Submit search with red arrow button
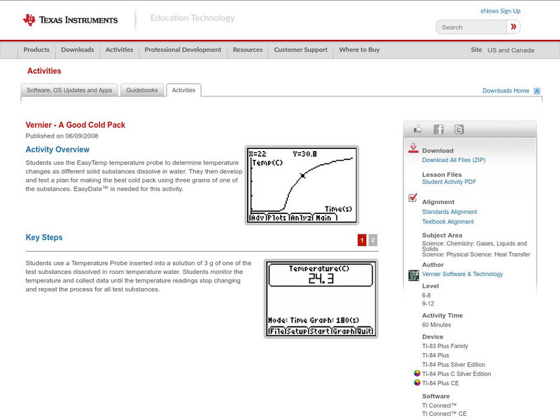This screenshot has height=418, width=560. click(x=513, y=27)
